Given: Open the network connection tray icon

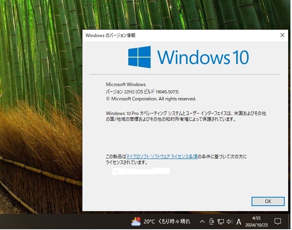Looking at the screenshot, I should (220, 222).
